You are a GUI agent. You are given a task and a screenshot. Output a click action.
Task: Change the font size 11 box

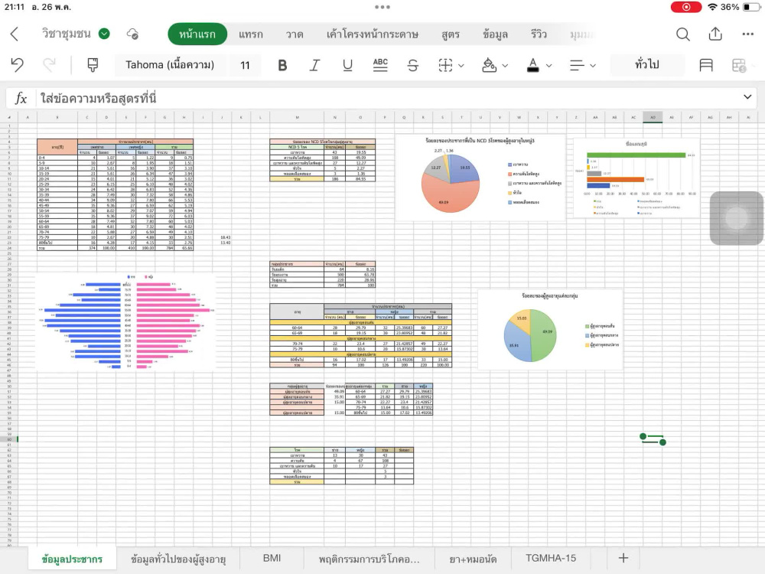[245, 65]
